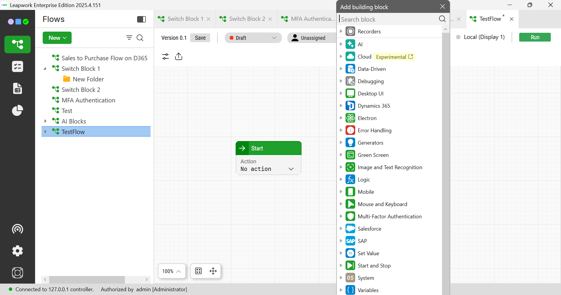Screen dimensions: 561x295
Task: Click the Save button
Action: (200, 38)
